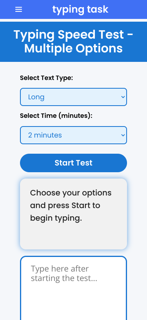
Task: Click the 'Select Text Type:' label
Action: (46, 78)
